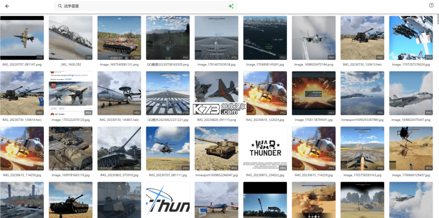Open AI sparkle search option
The width and height of the screenshot is (439, 218).
[x=231, y=6]
